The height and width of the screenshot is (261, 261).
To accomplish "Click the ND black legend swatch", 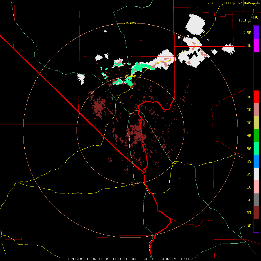I will [256, 226].
